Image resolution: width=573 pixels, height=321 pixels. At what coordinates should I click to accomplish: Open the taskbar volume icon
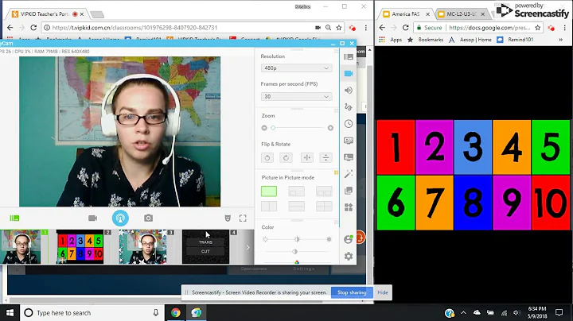tap(516, 312)
